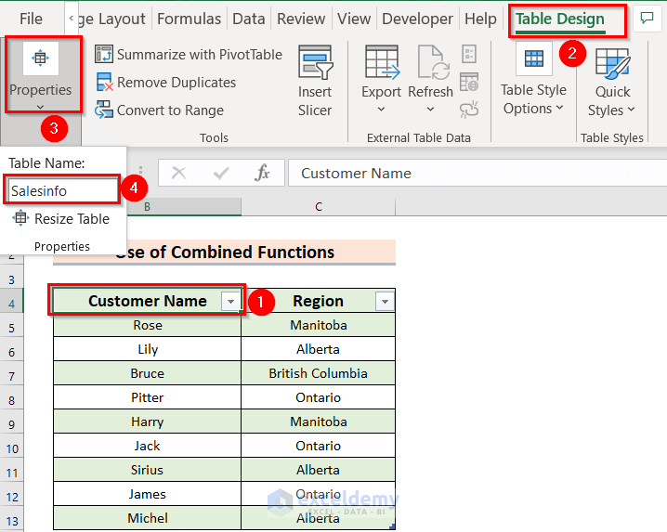Click Summarize with PivotTable
This screenshot has width=667, height=532.
(189, 55)
